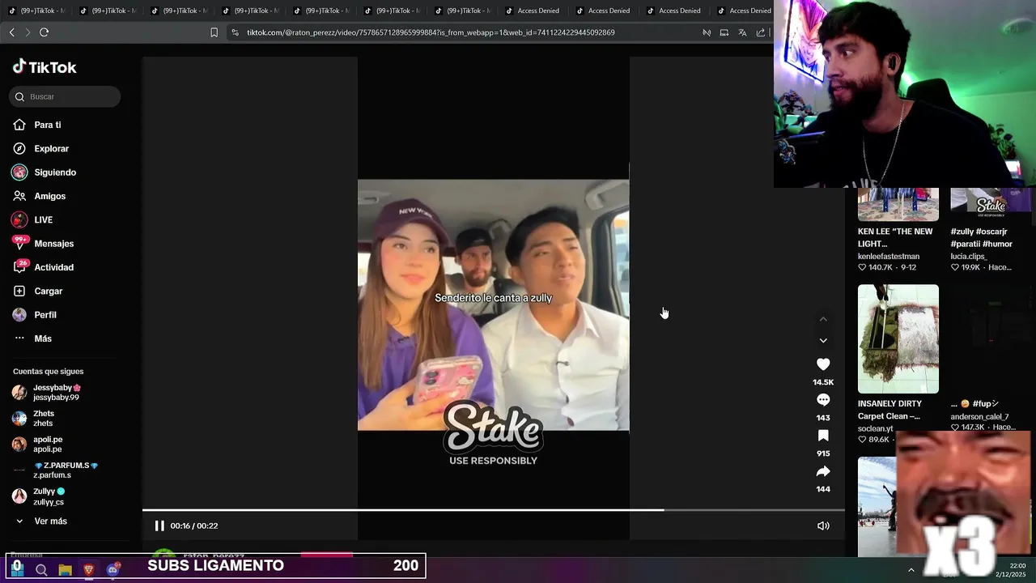
Task: Open File Explorer from the taskbar
Action: [x=65, y=570]
